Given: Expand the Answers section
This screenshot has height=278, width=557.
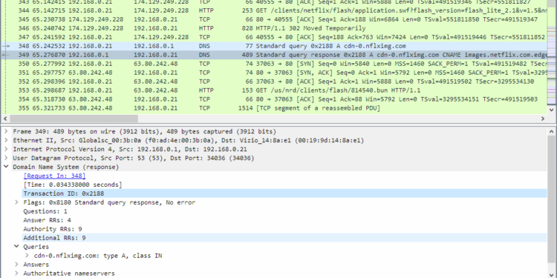Looking at the screenshot, I should click(x=16, y=265).
